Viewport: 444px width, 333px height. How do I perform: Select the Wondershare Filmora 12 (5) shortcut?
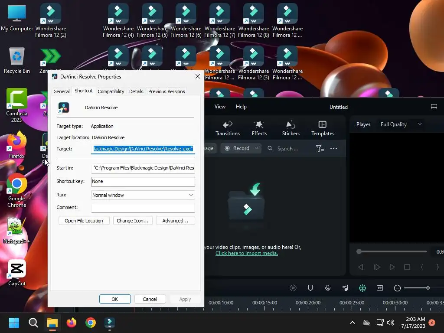(x=152, y=21)
